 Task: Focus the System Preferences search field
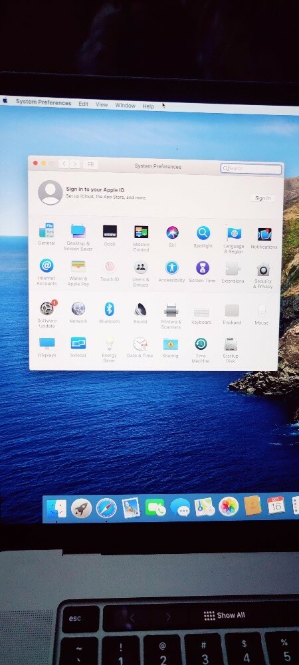tap(251, 169)
